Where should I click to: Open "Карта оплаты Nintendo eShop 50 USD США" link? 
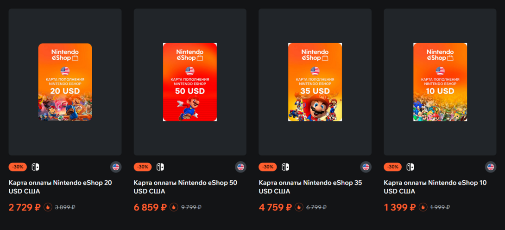(185, 187)
